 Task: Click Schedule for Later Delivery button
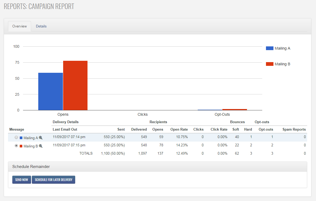point(54,180)
